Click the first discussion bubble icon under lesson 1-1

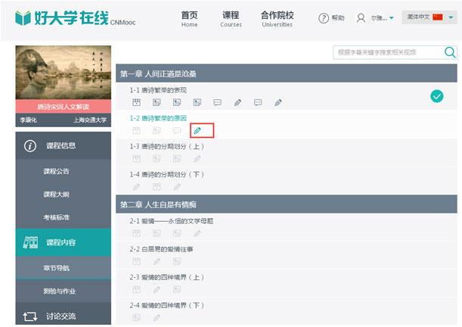click(217, 102)
